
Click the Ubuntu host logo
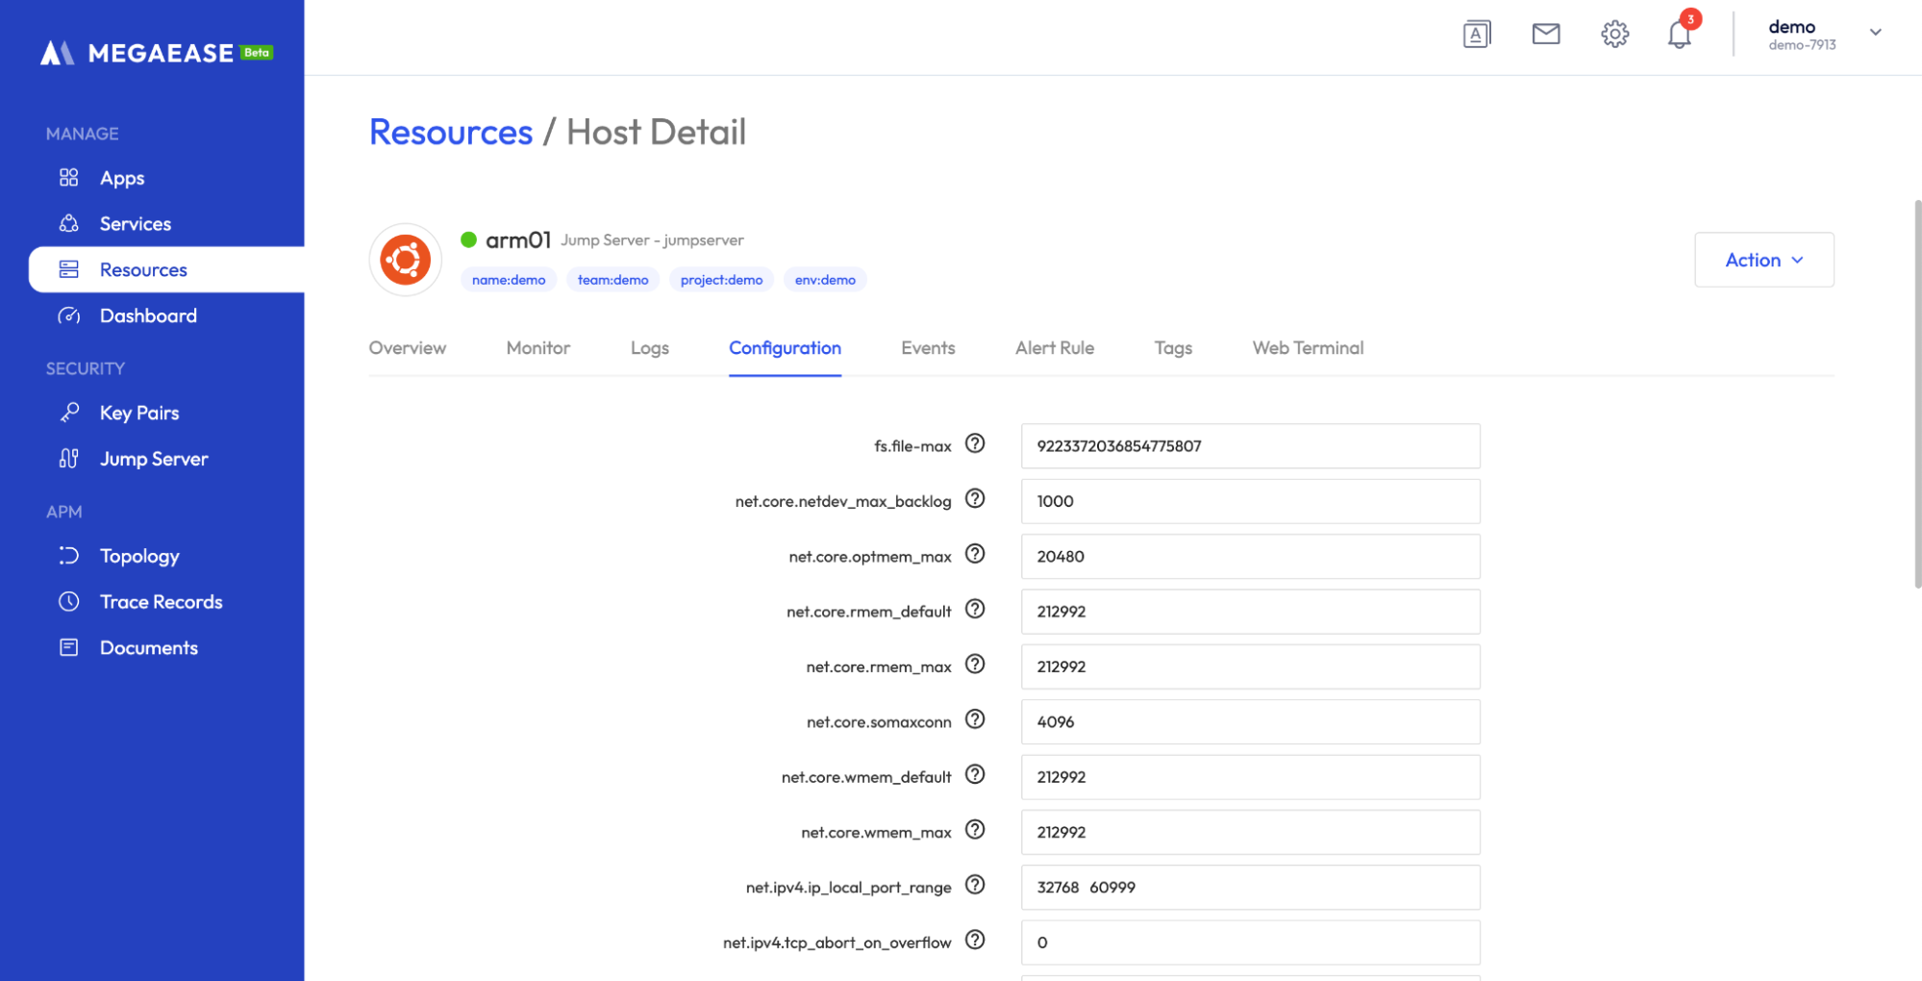(405, 260)
